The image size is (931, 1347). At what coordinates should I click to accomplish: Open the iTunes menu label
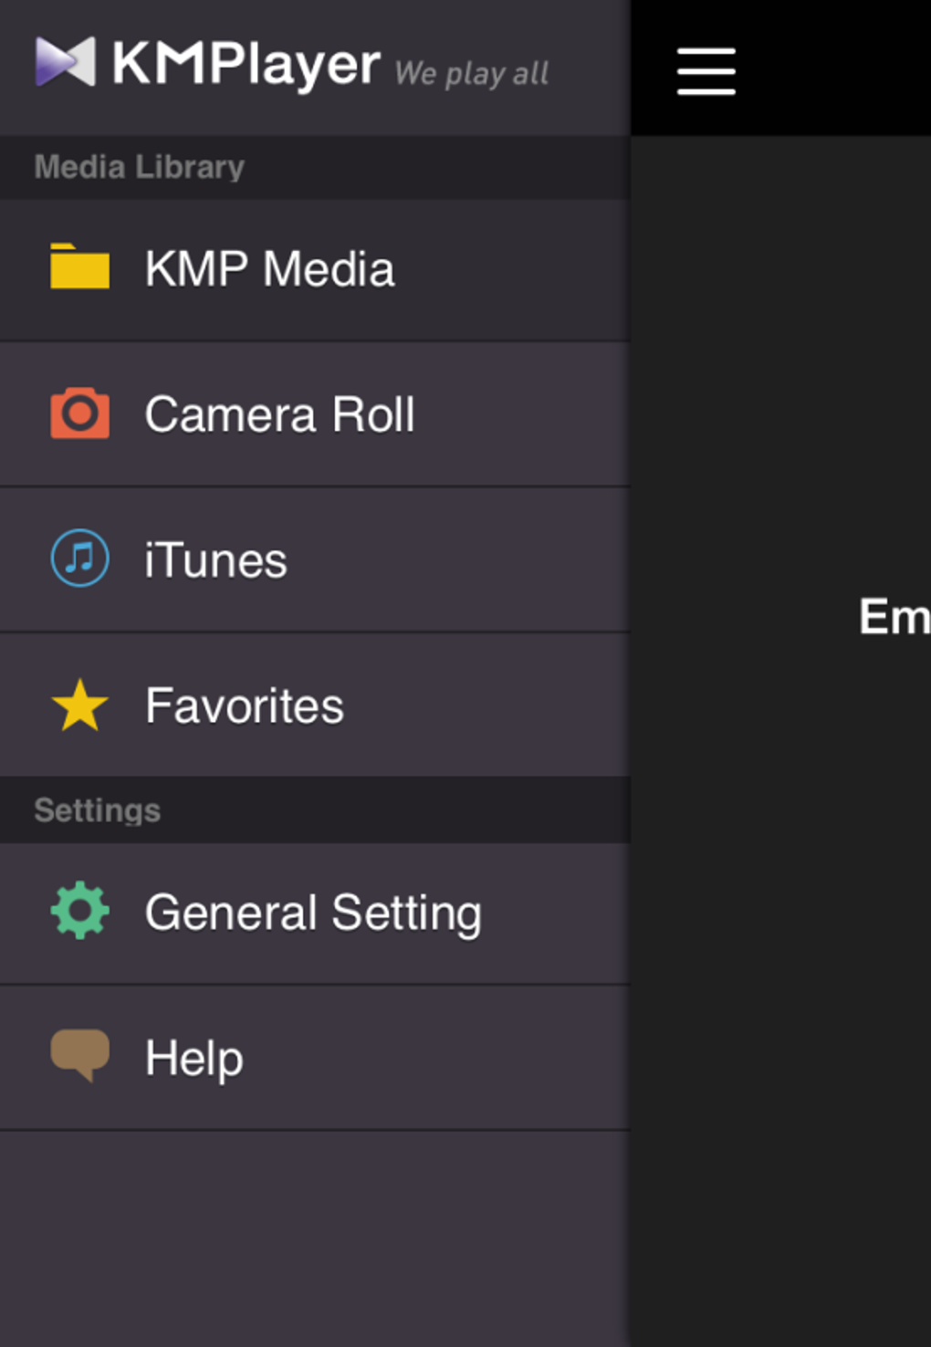215,560
